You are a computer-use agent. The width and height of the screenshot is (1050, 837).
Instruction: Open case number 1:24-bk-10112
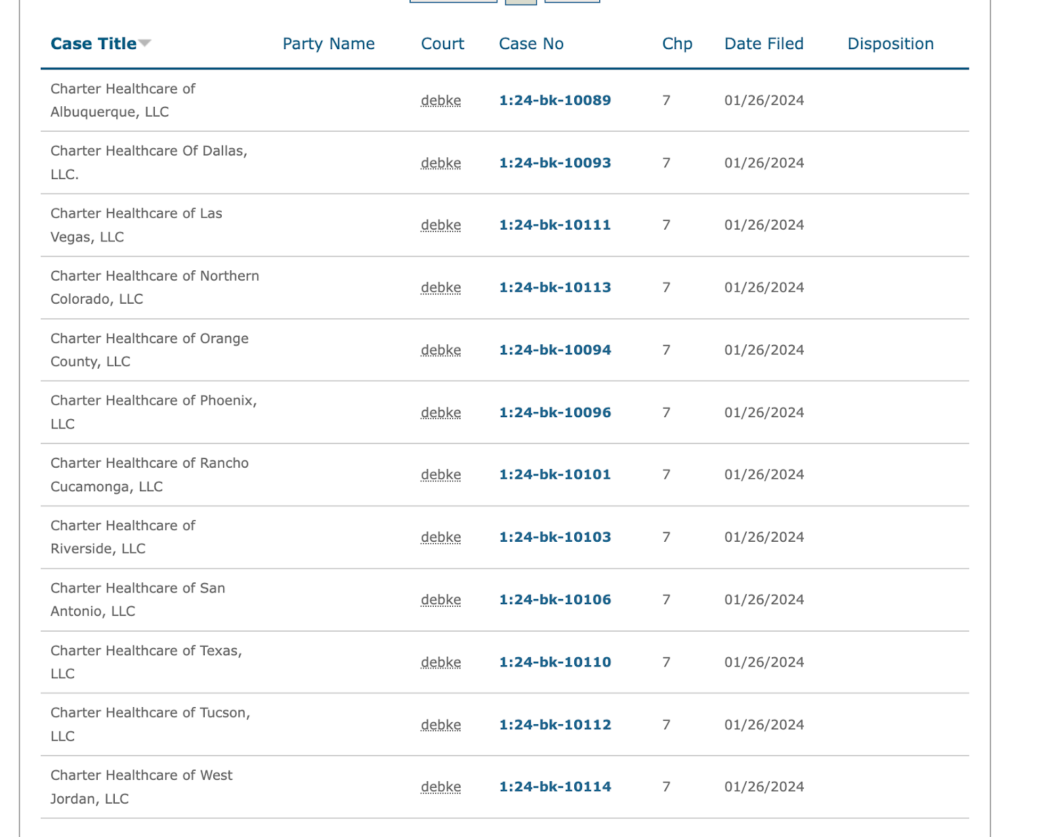click(x=555, y=725)
